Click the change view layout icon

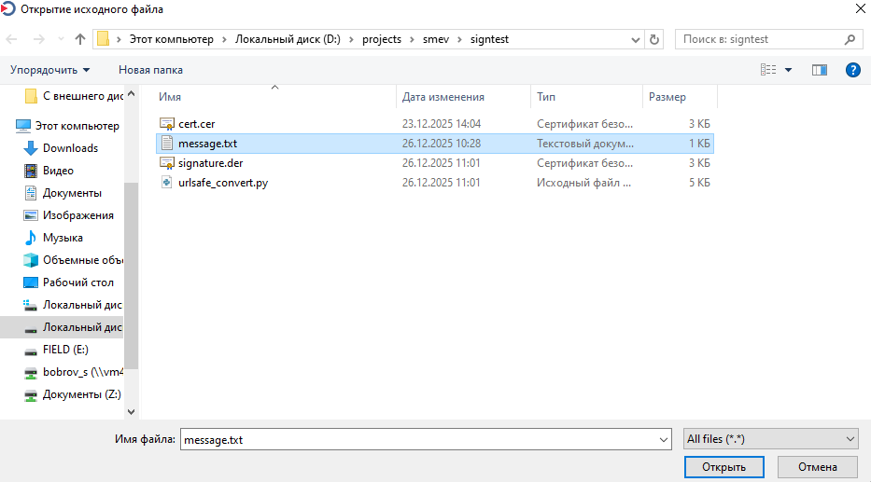pyautogui.click(x=769, y=70)
